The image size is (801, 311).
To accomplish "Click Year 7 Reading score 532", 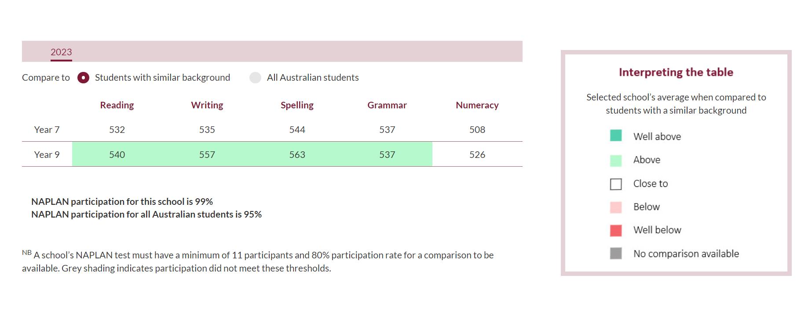I will click(x=117, y=130).
